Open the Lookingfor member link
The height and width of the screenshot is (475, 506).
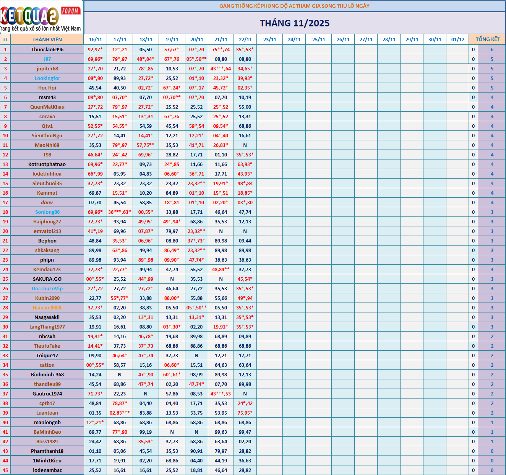tap(47, 78)
